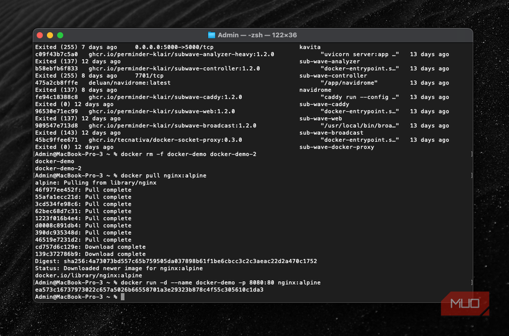Click the command text "caddy run --config …"

pyautogui.click(x=360, y=97)
